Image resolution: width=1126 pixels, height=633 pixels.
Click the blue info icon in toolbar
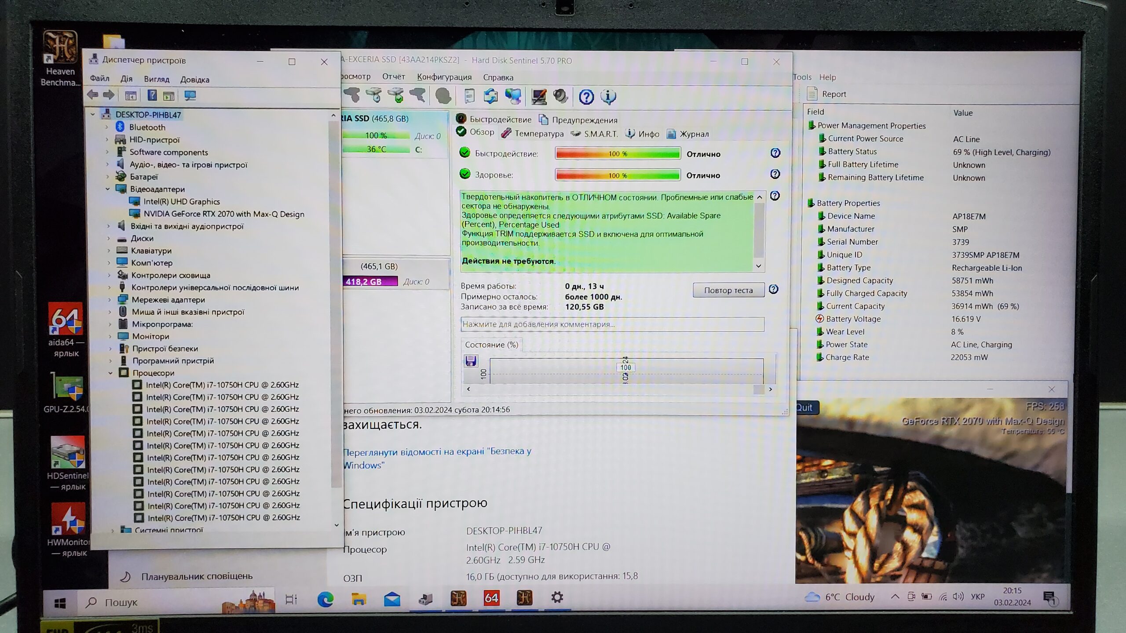(x=608, y=96)
